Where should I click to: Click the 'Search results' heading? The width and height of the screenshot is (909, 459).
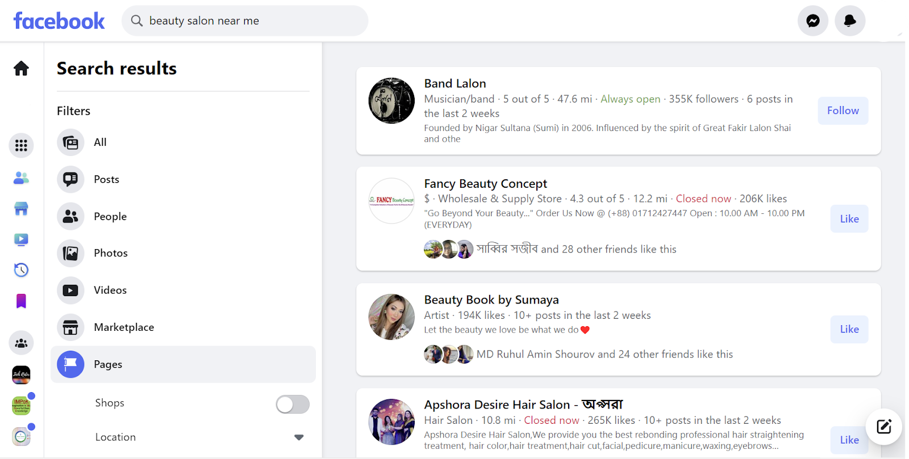(116, 68)
